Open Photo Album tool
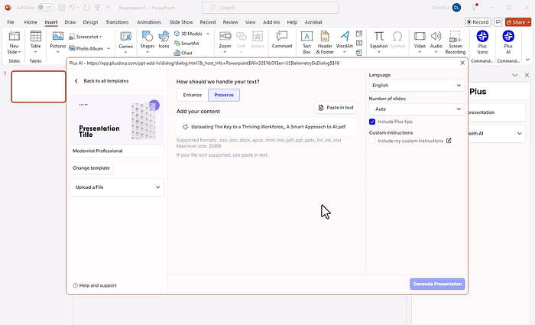Screen dimensions: 535x325 click(86, 48)
